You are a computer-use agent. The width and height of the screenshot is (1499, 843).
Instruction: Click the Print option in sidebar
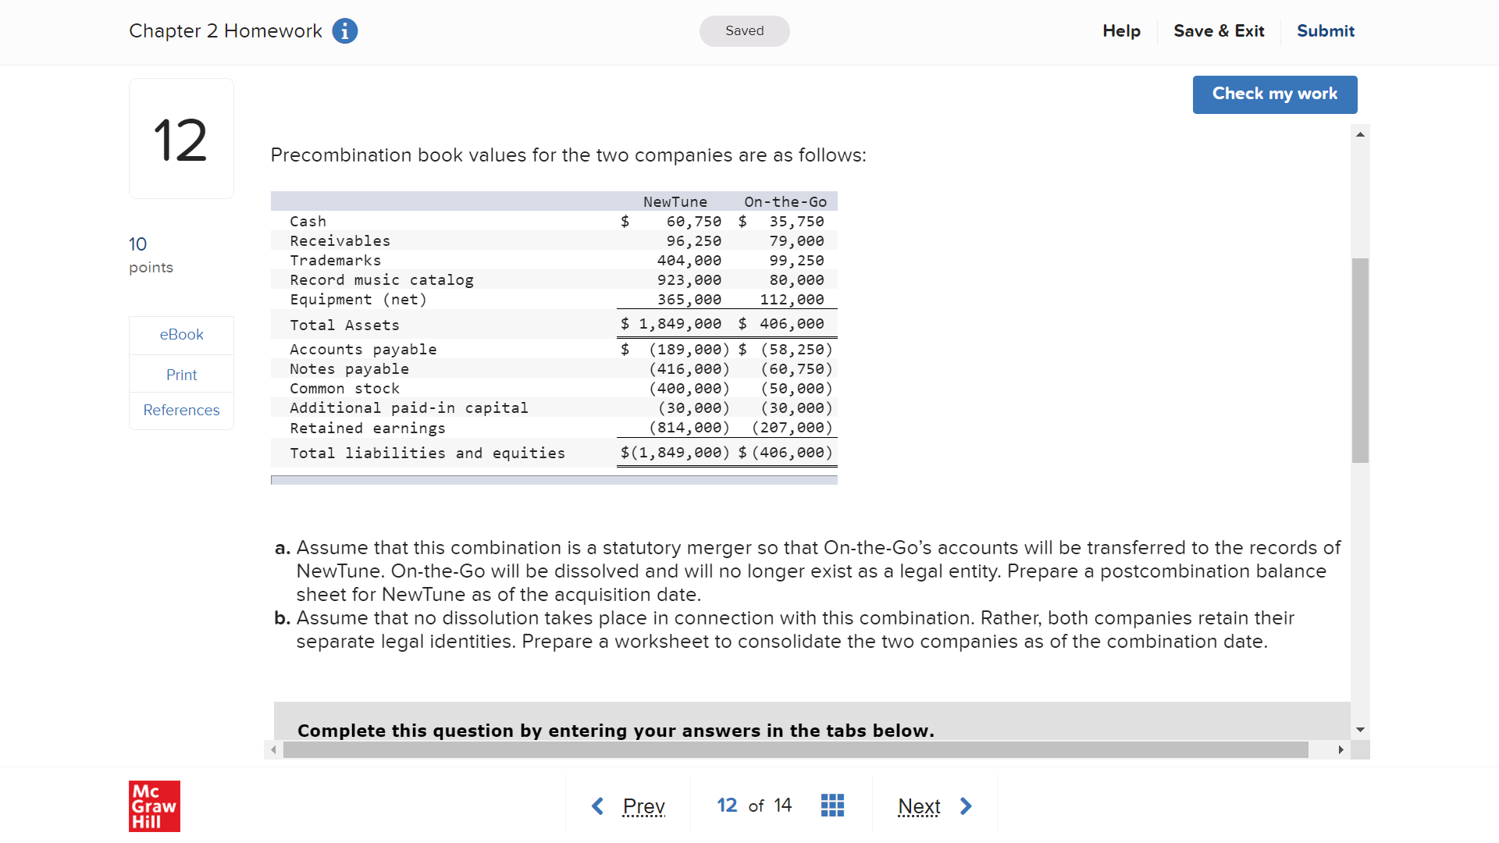point(181,375)
